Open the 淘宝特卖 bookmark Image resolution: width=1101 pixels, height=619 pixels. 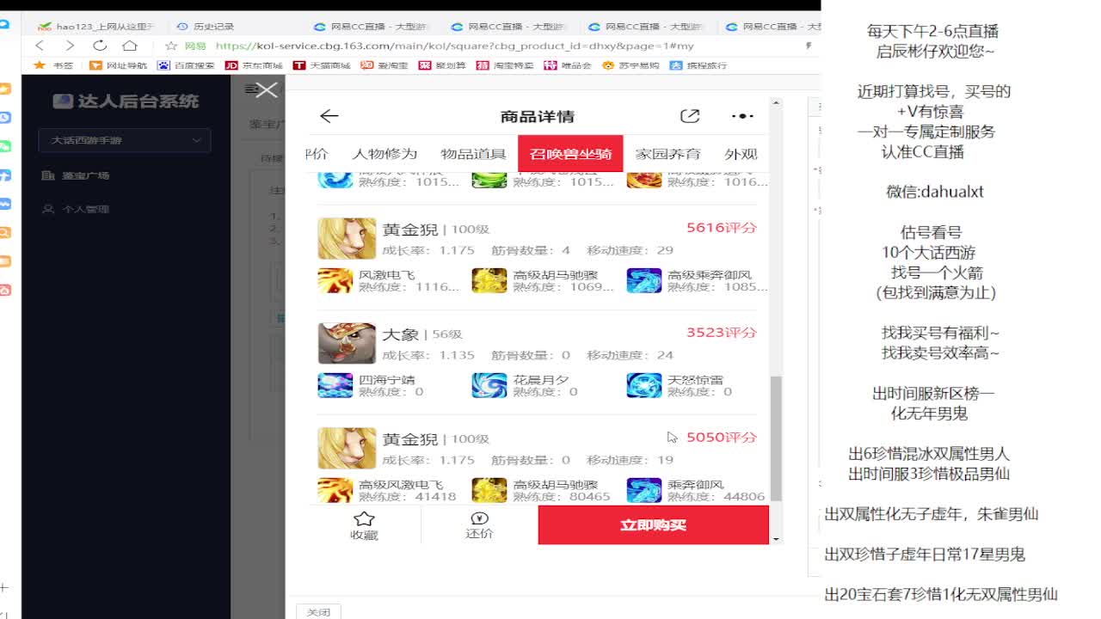tap(505, 65)
